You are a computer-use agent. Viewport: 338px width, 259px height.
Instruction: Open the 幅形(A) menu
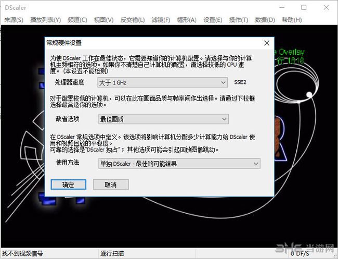(x=187, y=20)
